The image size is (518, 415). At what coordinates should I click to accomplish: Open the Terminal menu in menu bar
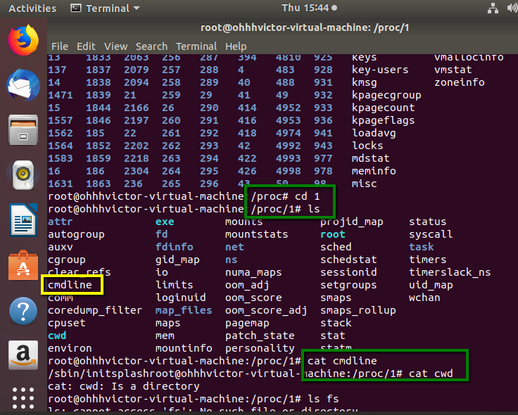[x=196, y=46]
